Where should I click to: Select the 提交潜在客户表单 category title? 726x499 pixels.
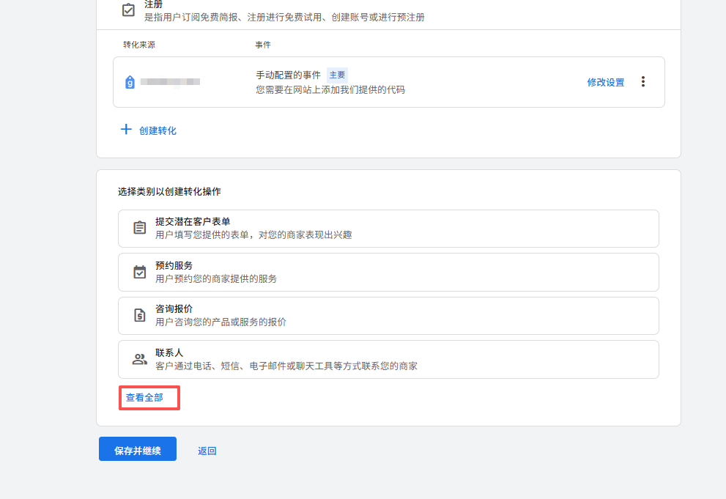[x=193, y=221]
